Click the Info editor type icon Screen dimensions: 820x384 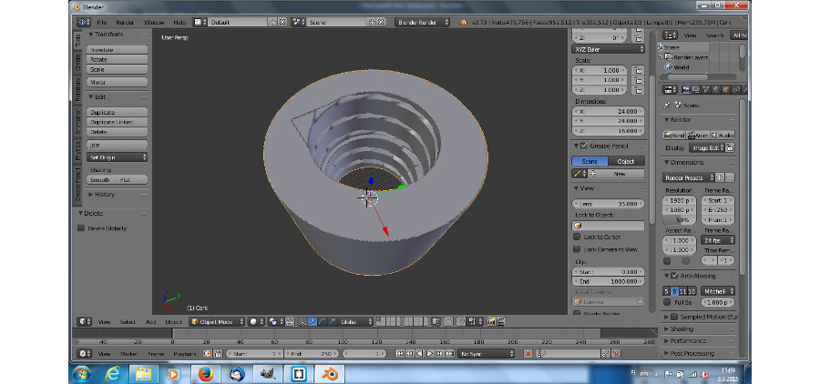pyautogui.click(x=84, y=21)
